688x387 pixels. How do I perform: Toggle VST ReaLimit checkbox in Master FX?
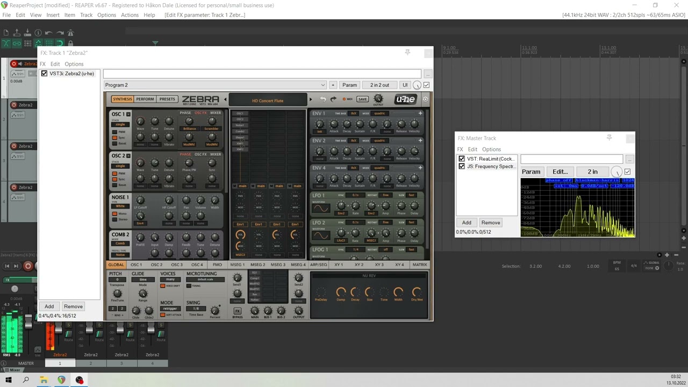coord(462,159)
